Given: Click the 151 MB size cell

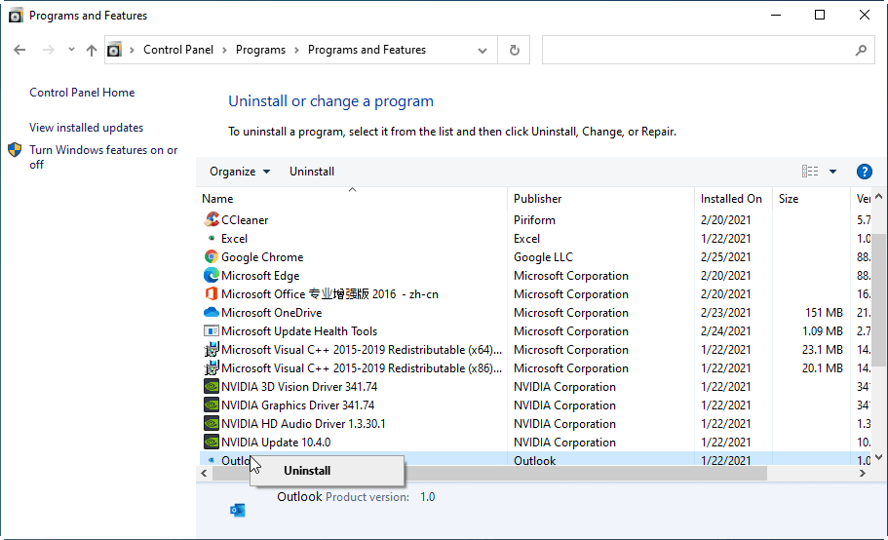Looking at the screenshot, I should point(824,313).
